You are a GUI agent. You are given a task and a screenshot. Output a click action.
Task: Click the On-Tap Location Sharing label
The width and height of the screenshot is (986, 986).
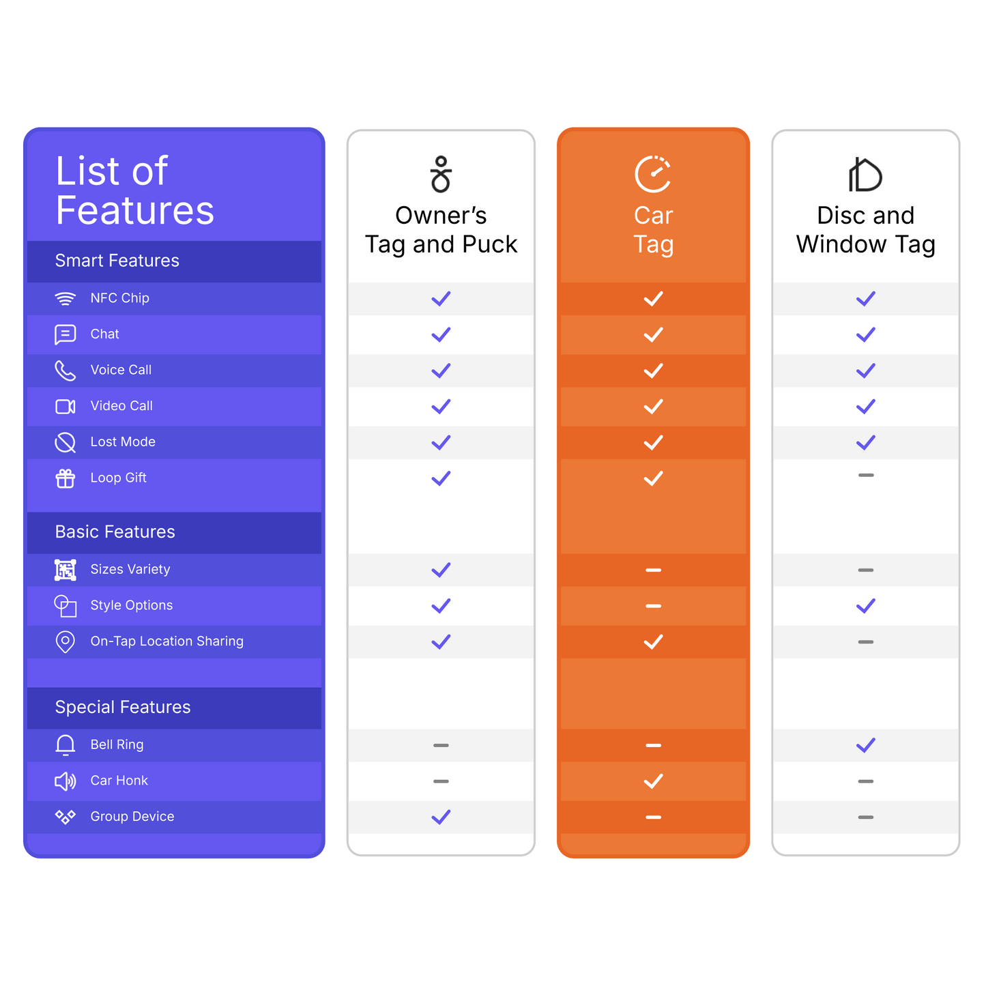167,641
